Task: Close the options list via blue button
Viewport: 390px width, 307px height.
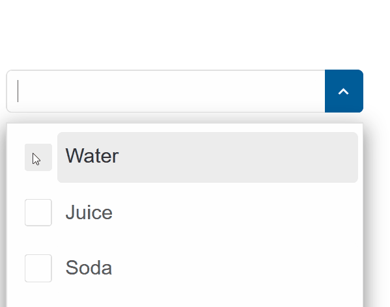Action: pos(344,91)
